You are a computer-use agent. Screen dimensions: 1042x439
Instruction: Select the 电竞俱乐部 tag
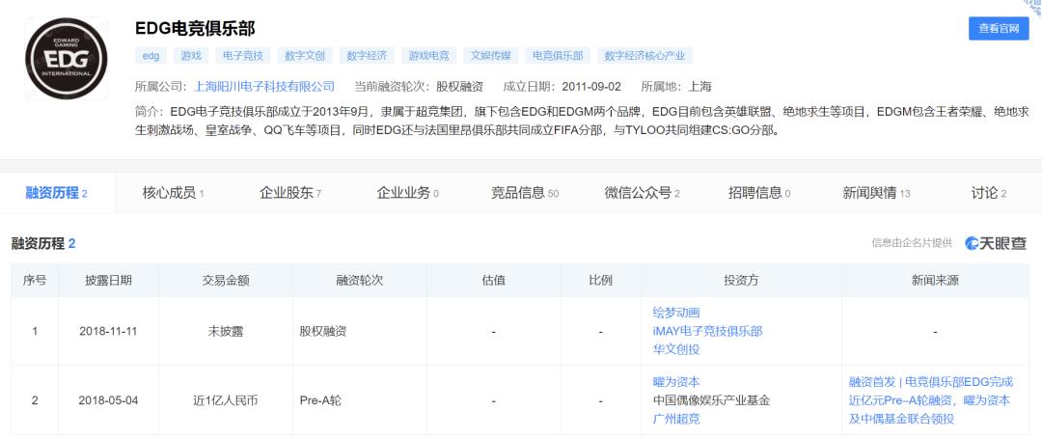pyautogui.click(x=558, y=56)
